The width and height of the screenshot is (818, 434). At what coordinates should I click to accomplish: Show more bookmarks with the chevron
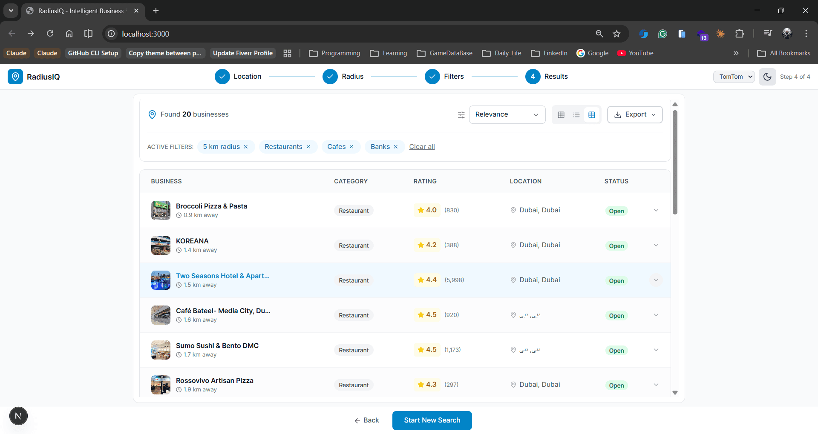[736, 53]
